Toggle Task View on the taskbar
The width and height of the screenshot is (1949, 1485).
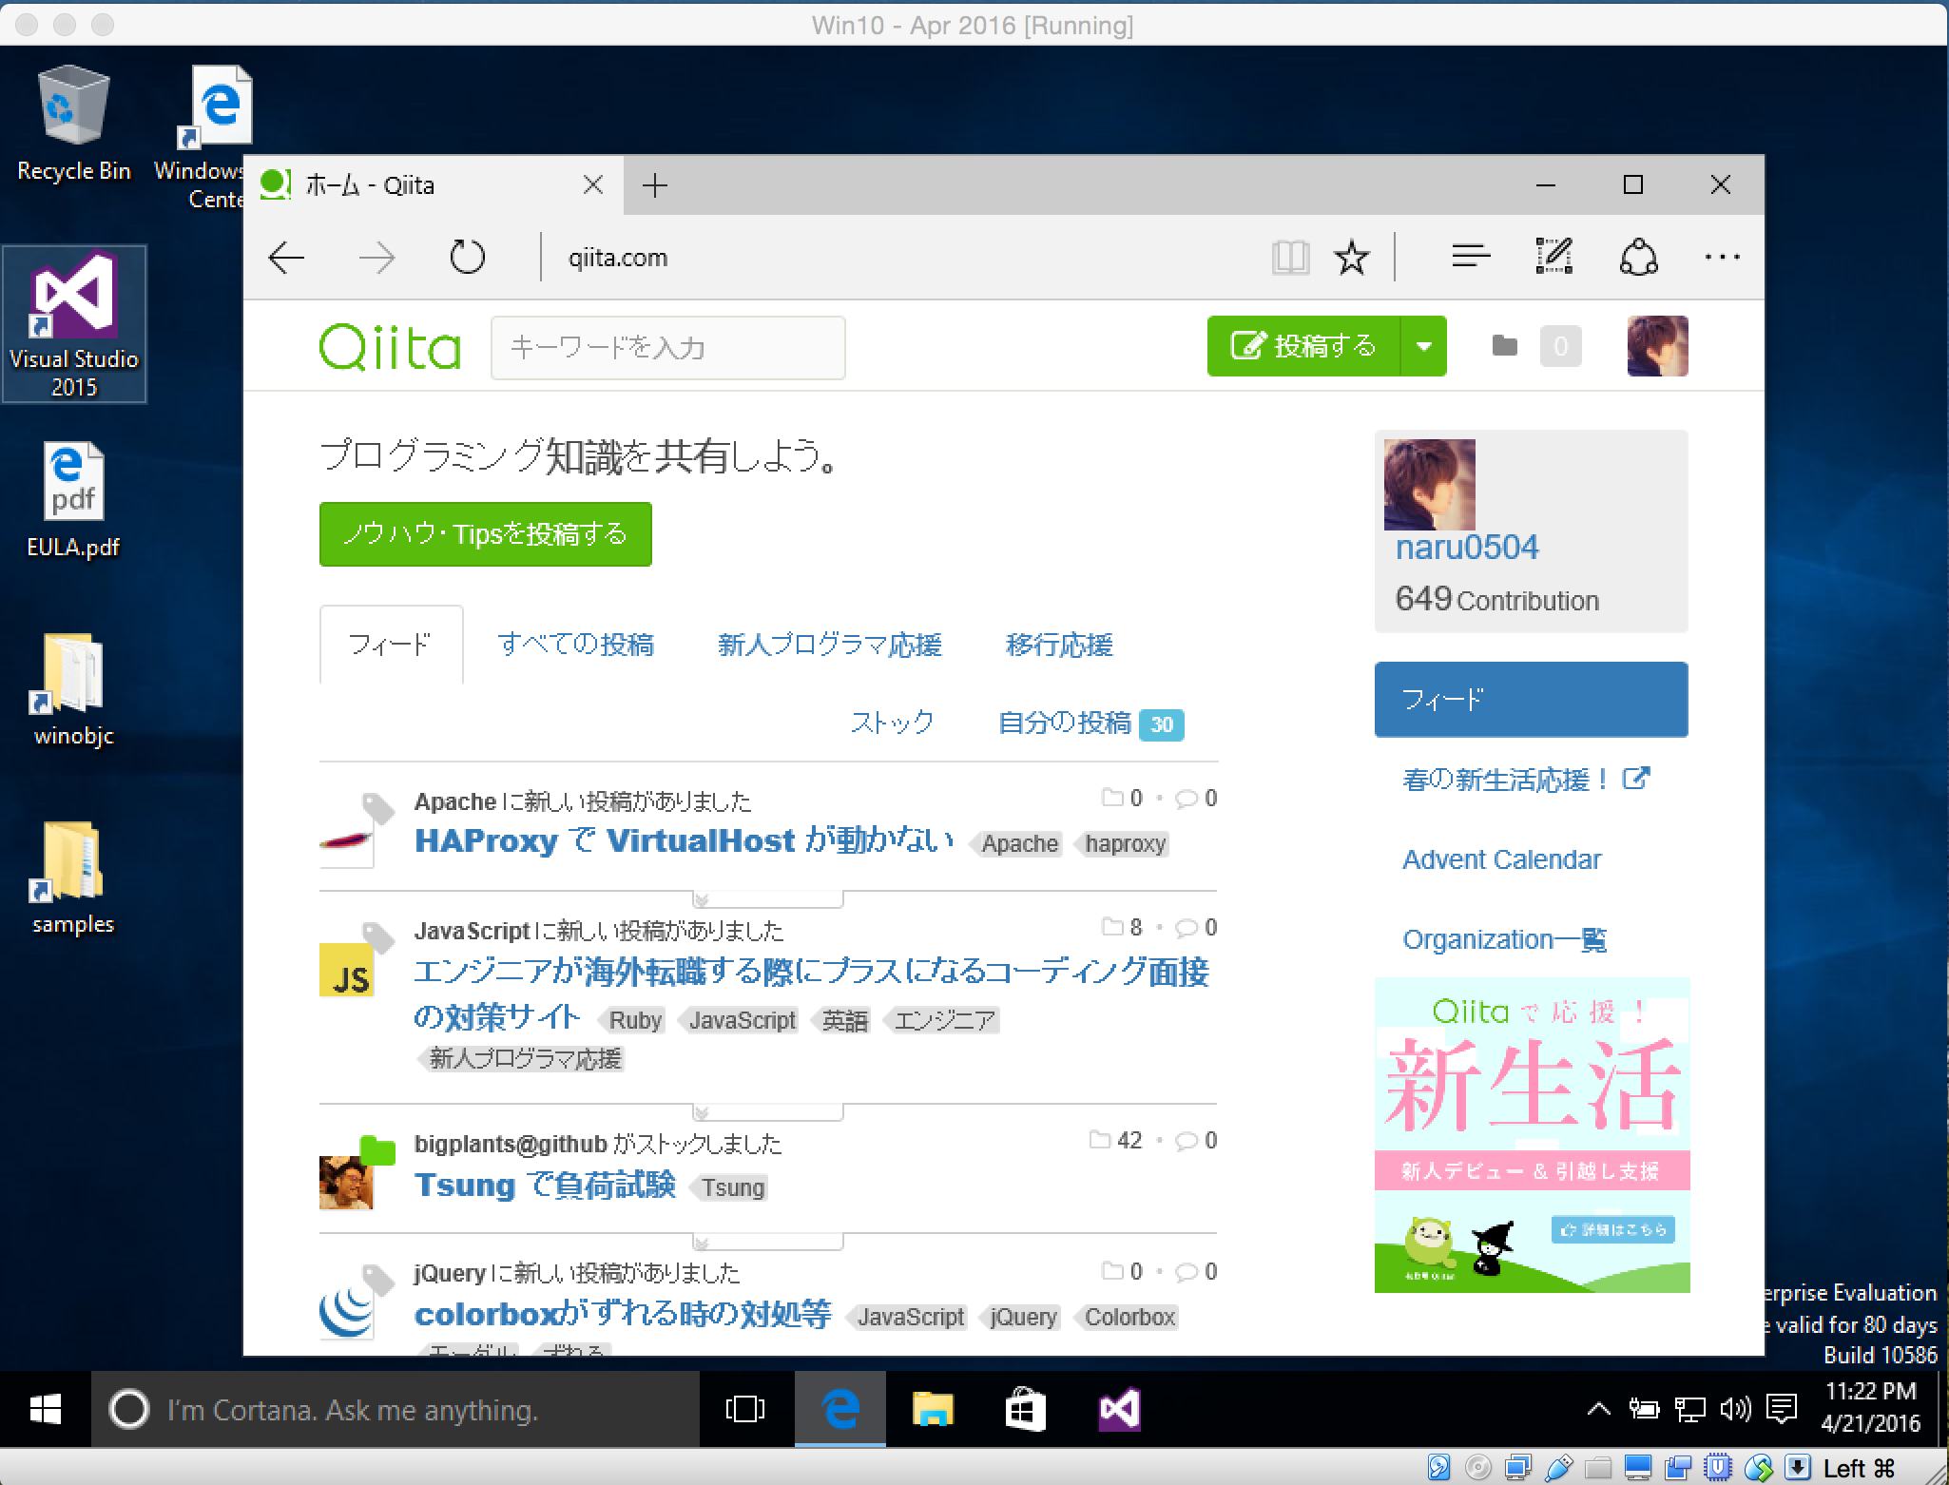point(745,1410)
